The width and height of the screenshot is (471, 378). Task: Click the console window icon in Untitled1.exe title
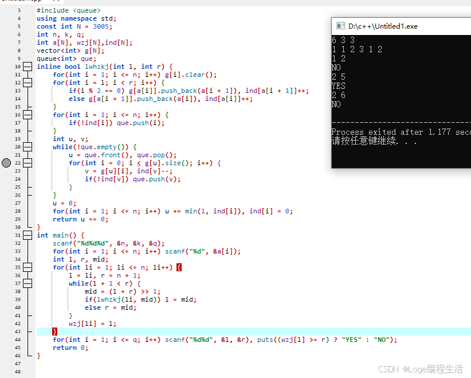click(340, 26)
